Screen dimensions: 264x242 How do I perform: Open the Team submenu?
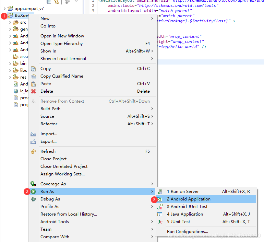[93, 229]
